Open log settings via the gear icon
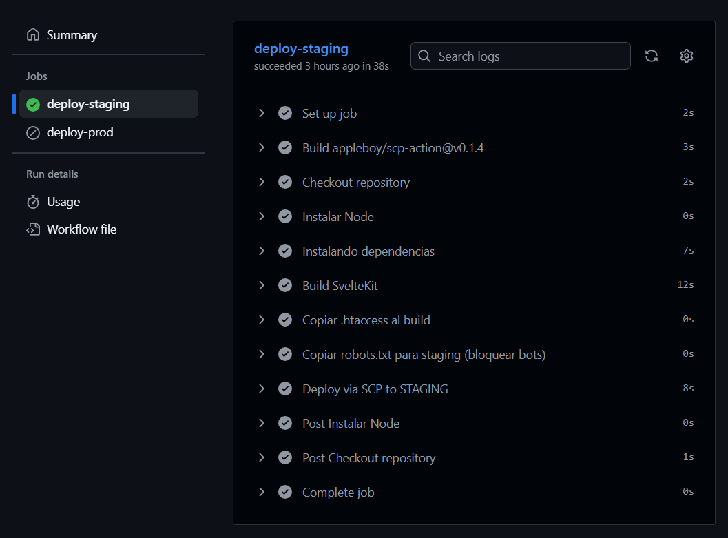The image size is (728, 538). pos(686,56)
